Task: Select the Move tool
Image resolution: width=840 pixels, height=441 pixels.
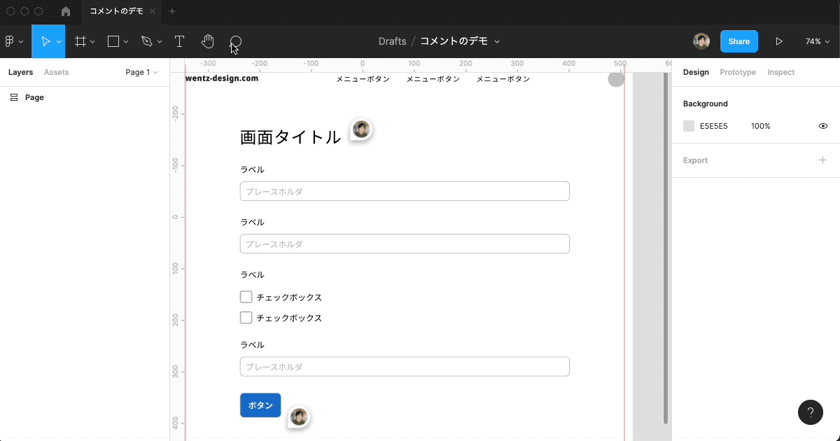Action: point(45,41)
